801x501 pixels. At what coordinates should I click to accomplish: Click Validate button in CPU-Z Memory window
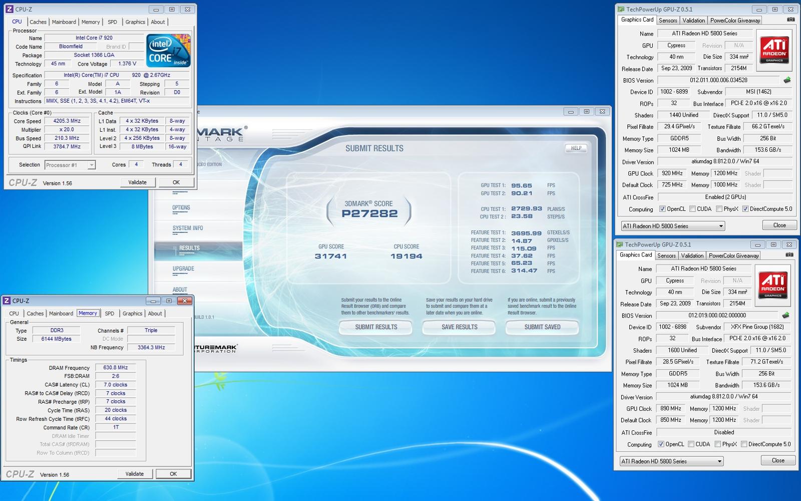[x=134, y=474]
